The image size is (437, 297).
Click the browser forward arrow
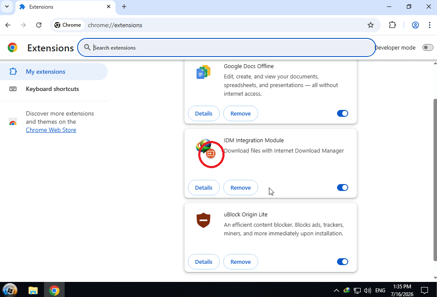pos(23,25)
